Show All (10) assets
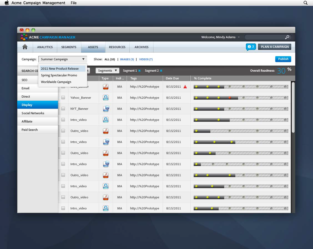 110,59
